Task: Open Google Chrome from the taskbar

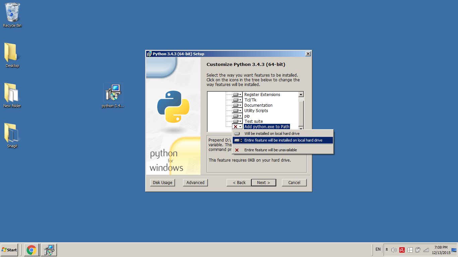Action: pos(32,250)
